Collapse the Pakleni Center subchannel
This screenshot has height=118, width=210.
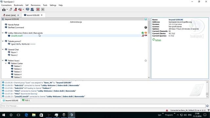[6, 63]
